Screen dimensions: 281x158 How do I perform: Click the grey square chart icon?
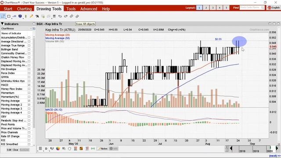[40, 148]
